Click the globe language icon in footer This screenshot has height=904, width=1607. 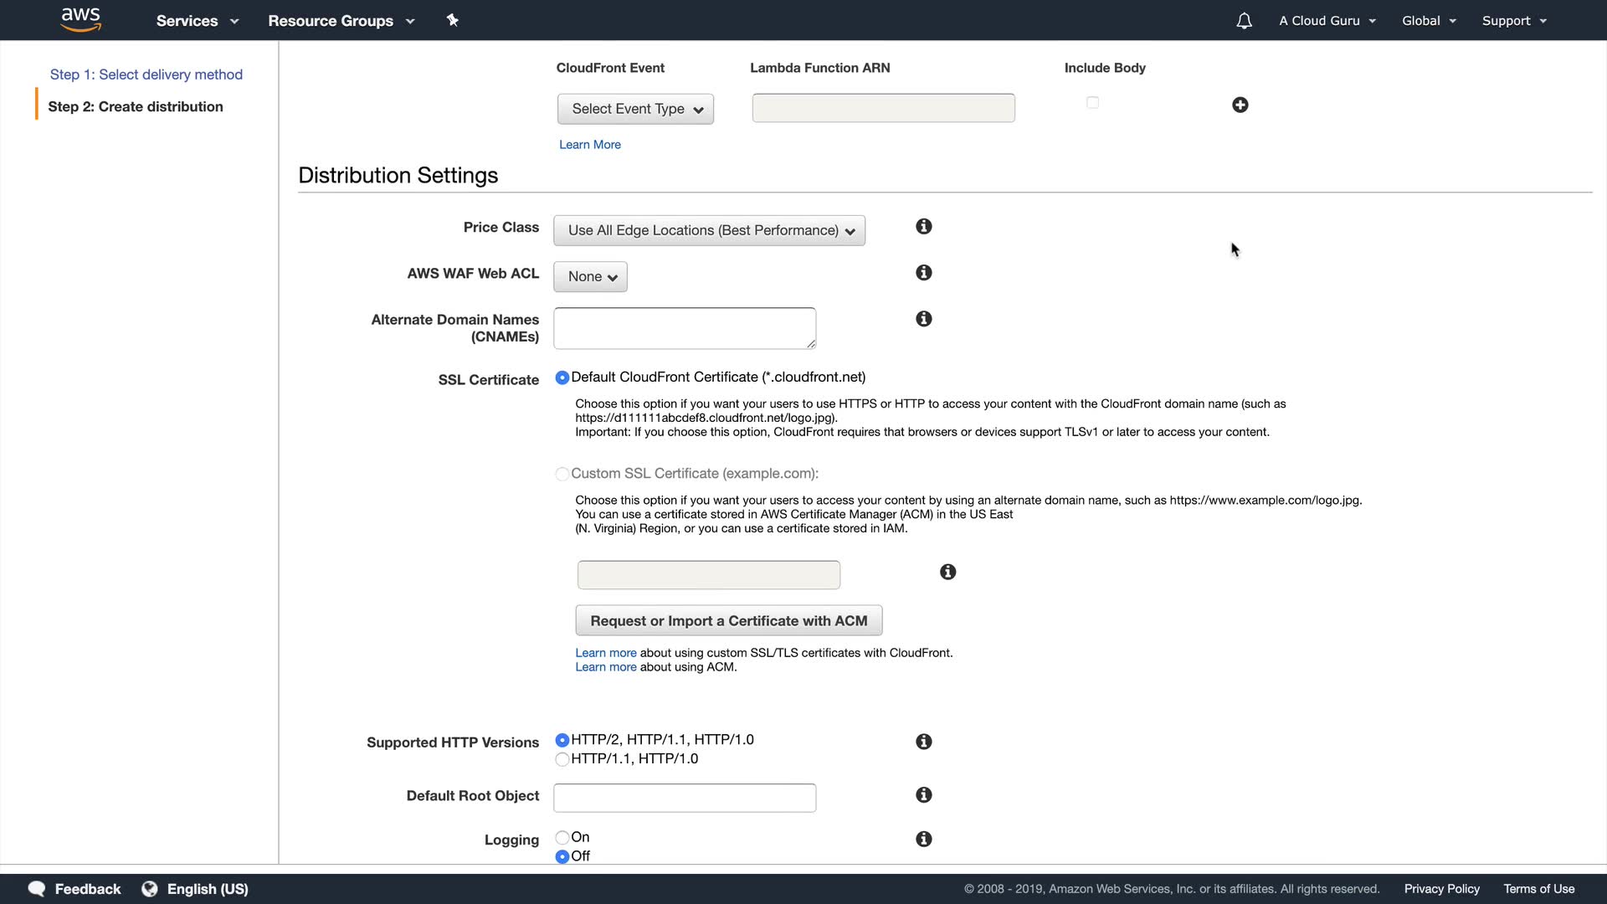(150, 889)
